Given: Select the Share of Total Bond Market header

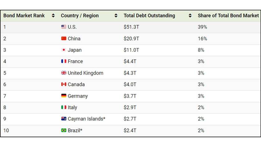Looking at the screenshot, I should pyautogui.click(x=228, y=16).
